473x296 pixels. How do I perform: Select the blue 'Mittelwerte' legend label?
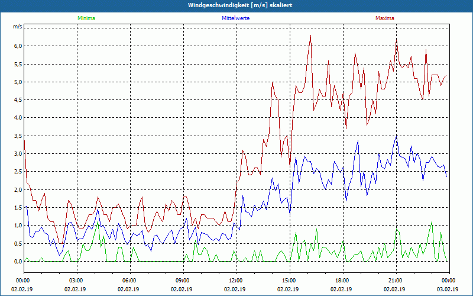[x=235, y=18]
